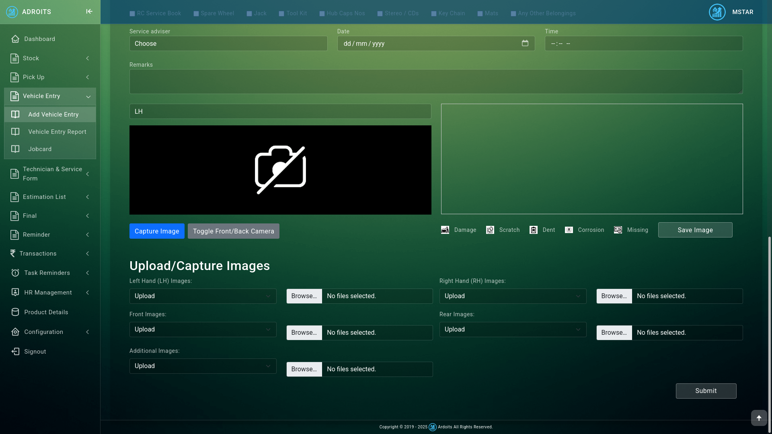772x434 pixels.
Task: Enable the Key Chain checkbox
Action: coord(434,14)
